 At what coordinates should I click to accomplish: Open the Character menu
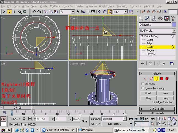click(68, 6)
